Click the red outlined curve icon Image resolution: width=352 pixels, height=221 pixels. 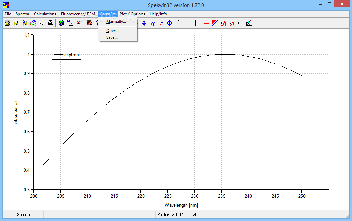[x=232, y=23]
